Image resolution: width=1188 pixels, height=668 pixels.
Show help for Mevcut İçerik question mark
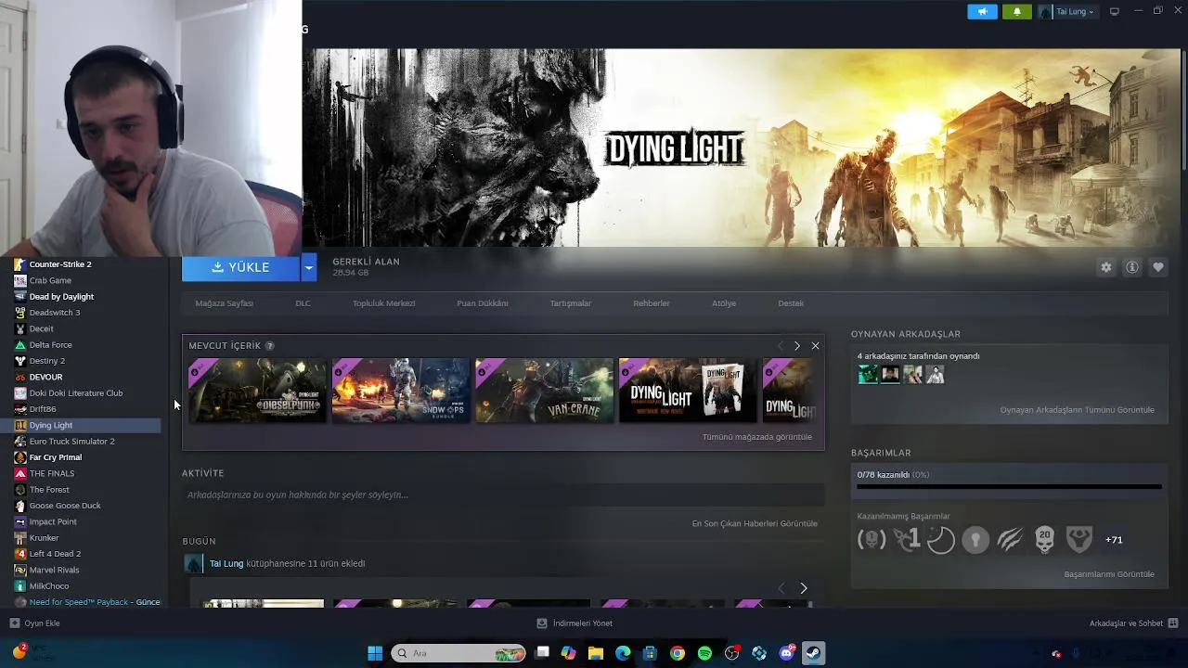(x=270, y=346)
